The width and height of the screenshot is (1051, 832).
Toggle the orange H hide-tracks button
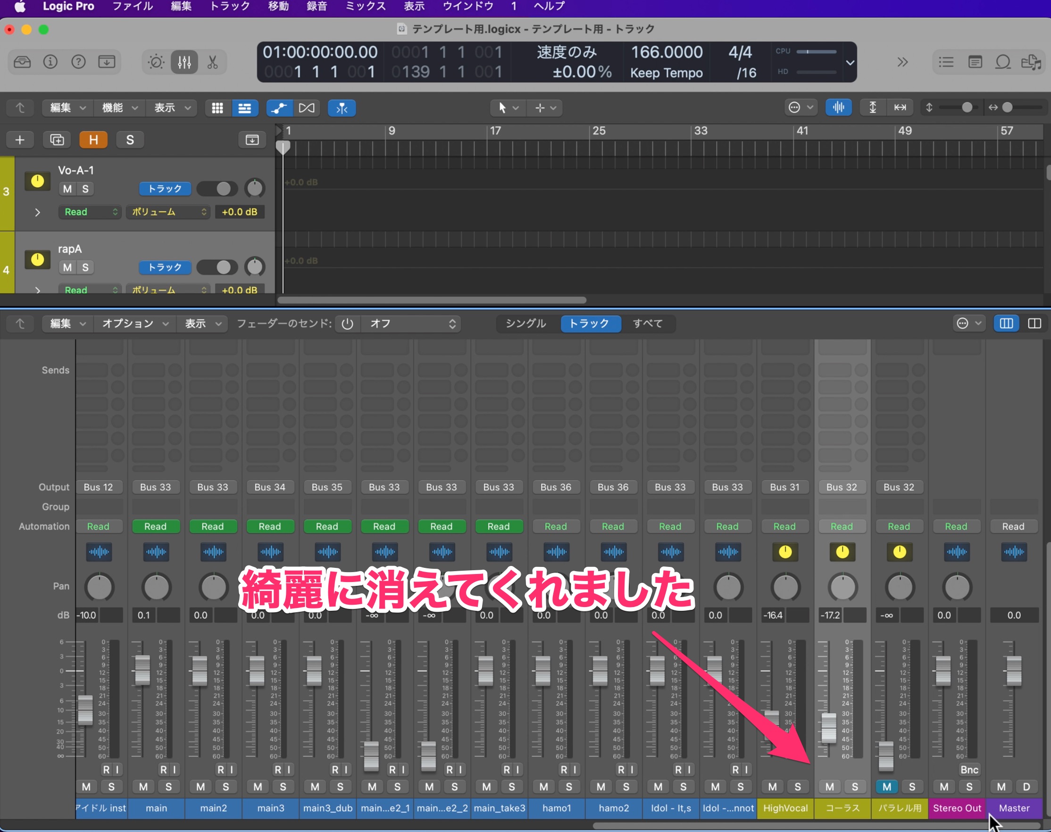93,140
